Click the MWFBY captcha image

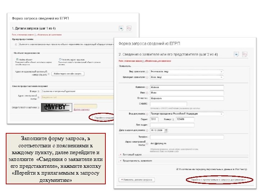pyautogui.click(x=56, y=107)
